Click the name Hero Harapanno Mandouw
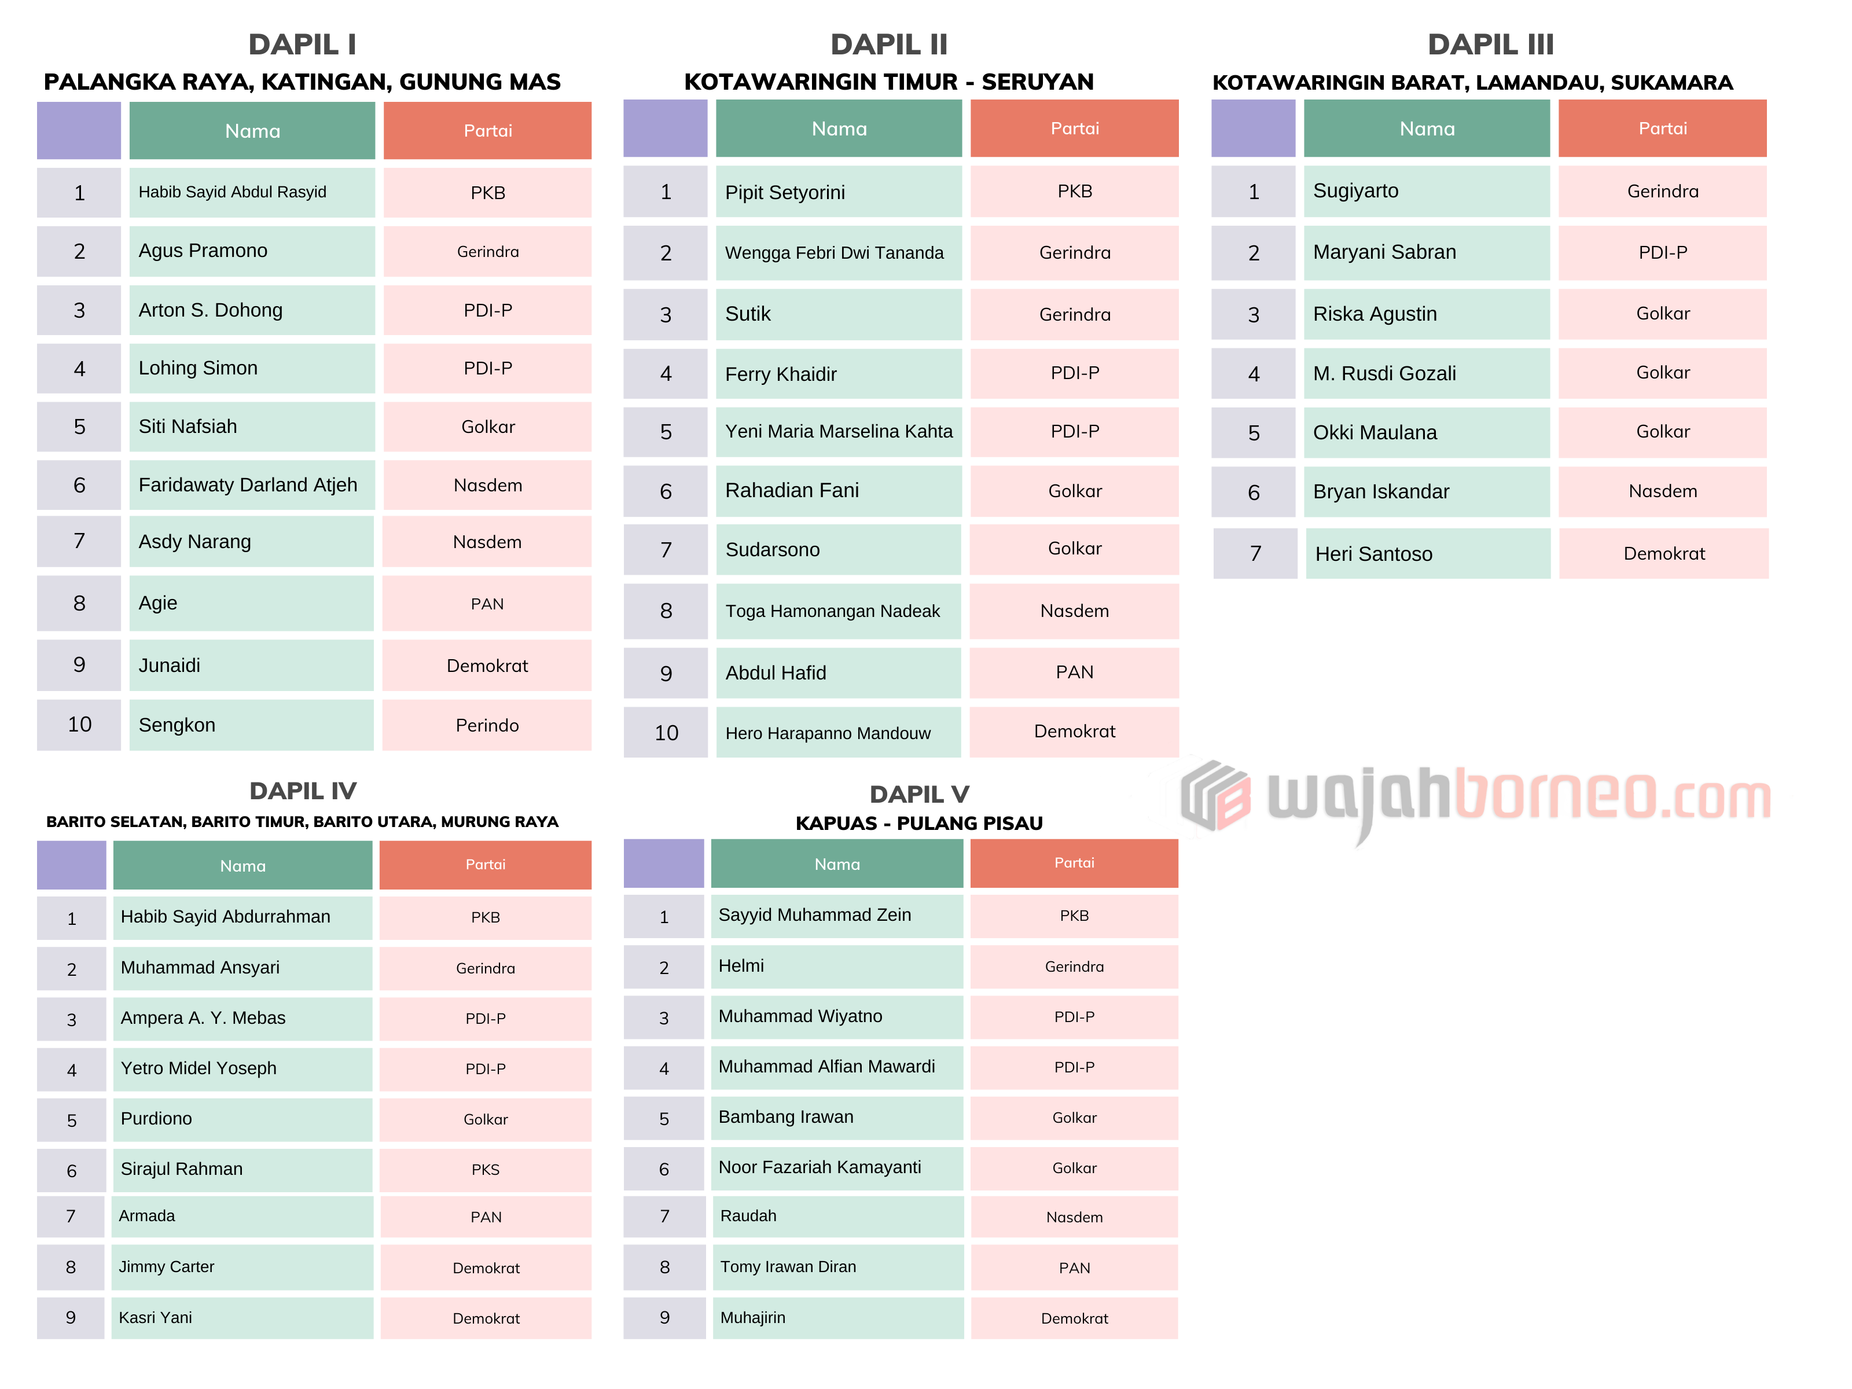The image size is (1852, 1389). pos(827,733)
